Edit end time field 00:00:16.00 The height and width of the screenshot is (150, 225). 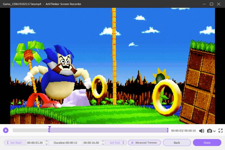[91, 143]
